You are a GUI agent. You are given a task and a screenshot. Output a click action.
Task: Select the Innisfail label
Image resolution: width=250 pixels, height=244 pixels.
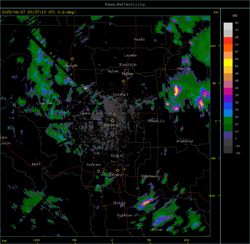click(121, 94)
